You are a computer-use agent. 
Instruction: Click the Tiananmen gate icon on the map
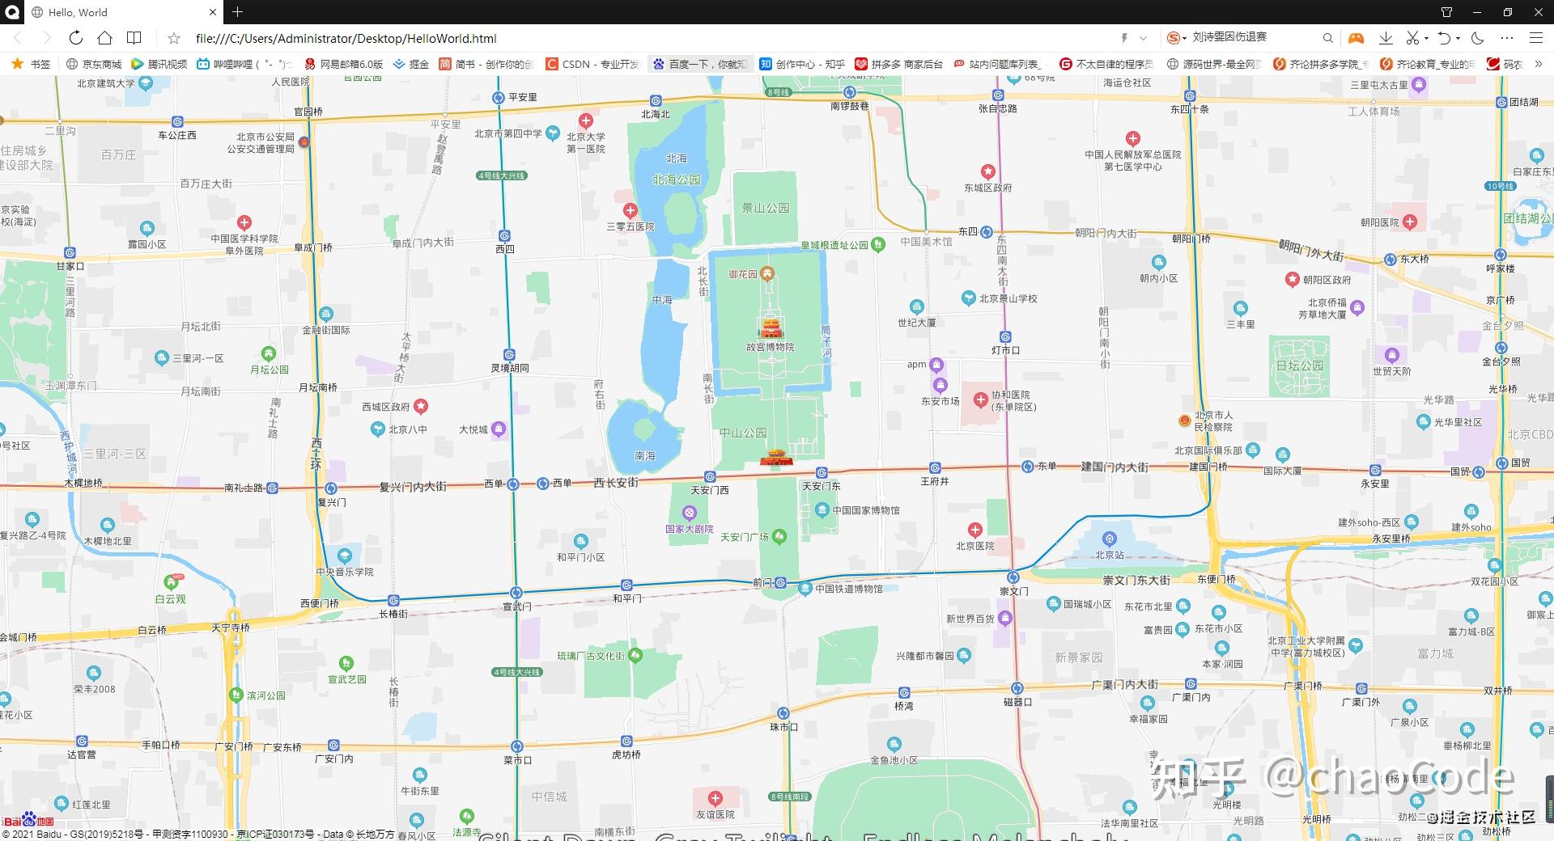776,457
